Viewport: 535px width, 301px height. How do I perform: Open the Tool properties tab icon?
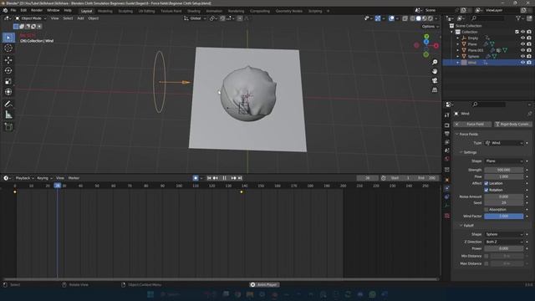click(x=447, y=115)
